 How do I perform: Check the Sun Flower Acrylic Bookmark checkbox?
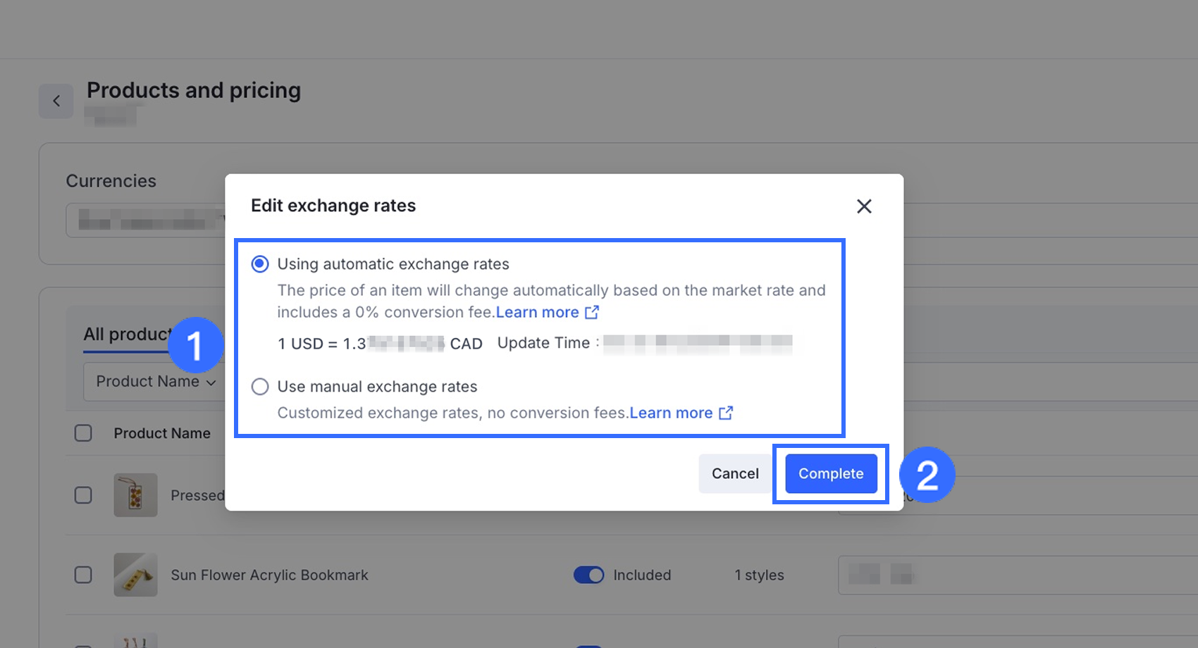click(x=83, y=575)
